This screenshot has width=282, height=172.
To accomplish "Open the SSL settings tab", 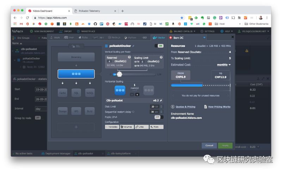I will click(x=76, y=46).
